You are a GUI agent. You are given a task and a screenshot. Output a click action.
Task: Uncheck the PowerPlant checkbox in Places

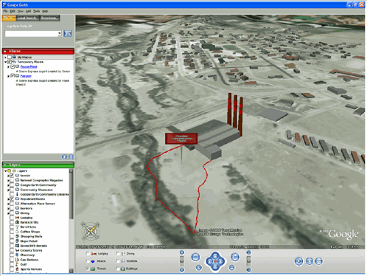coord(13,66)
